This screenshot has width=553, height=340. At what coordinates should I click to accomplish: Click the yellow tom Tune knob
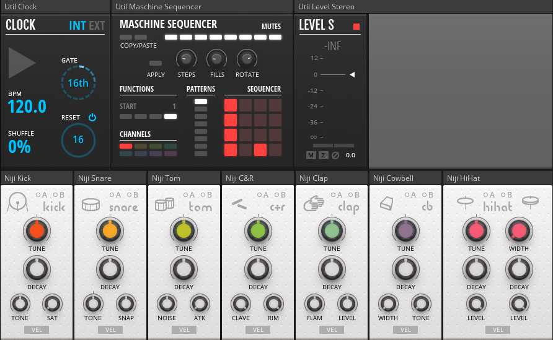184,231
